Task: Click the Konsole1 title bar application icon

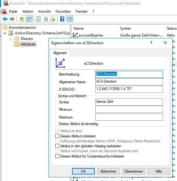Action: pyautogui.click(x=6, y=3)
